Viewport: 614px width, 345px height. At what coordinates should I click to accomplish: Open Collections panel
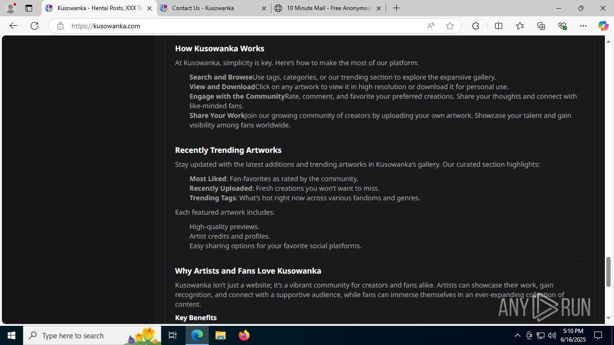[x=541, y=26]
